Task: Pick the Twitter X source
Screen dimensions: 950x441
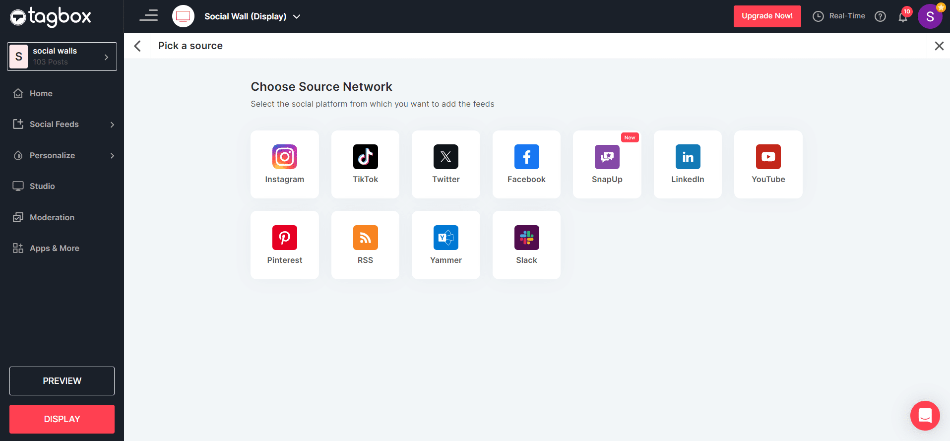Action: pyautogui.click(x=445, y=164)
